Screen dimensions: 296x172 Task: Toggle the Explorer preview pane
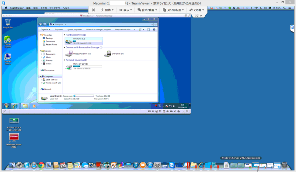pos(149,30)
